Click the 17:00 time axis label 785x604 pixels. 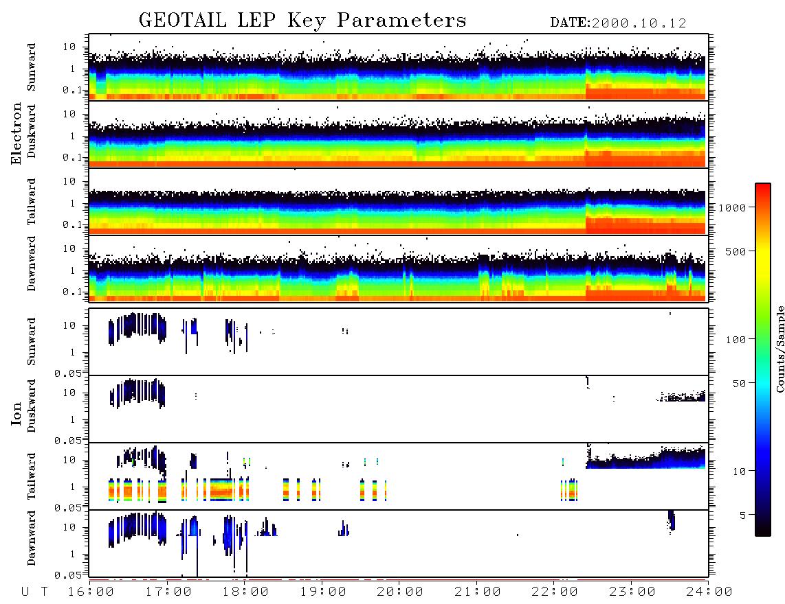(x=168, y=592)
